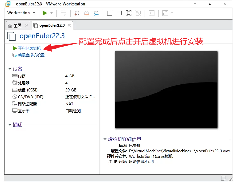The height and width of the screenshot is (182, 236).
Task: Take a snapshot using the clock icon
Action: tap(77, 13)
